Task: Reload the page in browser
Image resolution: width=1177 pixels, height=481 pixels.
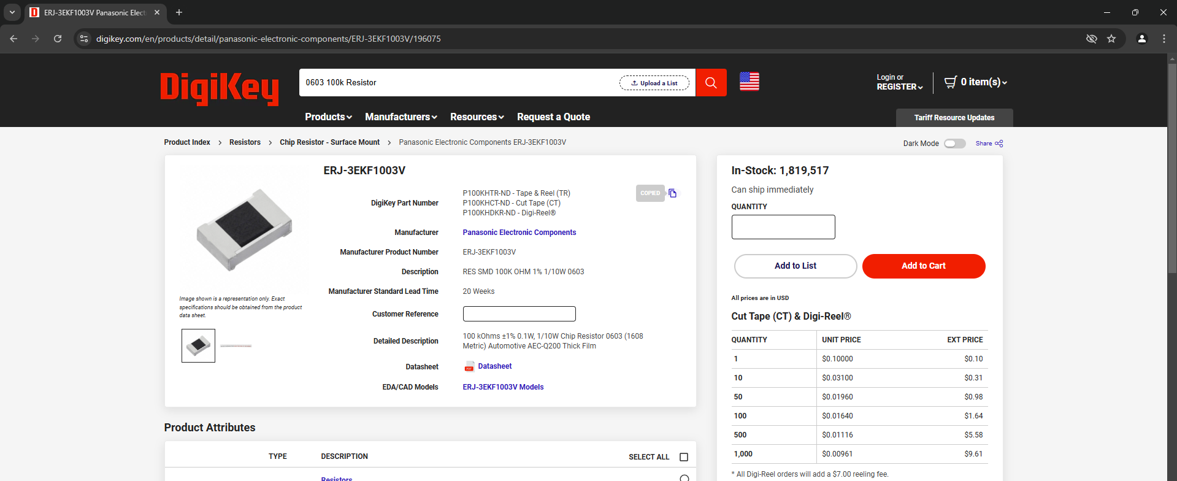Action: point(58,39)
